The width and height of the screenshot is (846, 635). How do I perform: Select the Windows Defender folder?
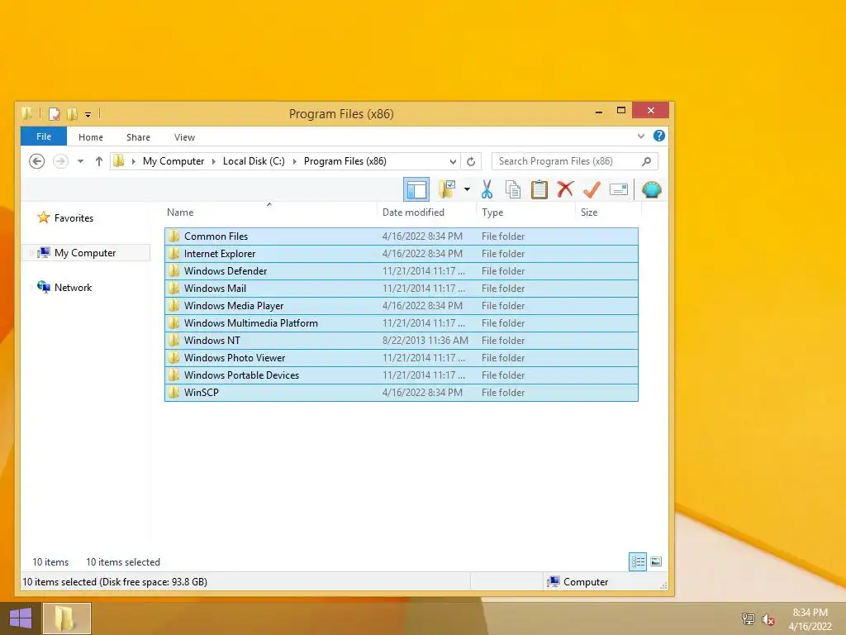[x=402, y=271]
